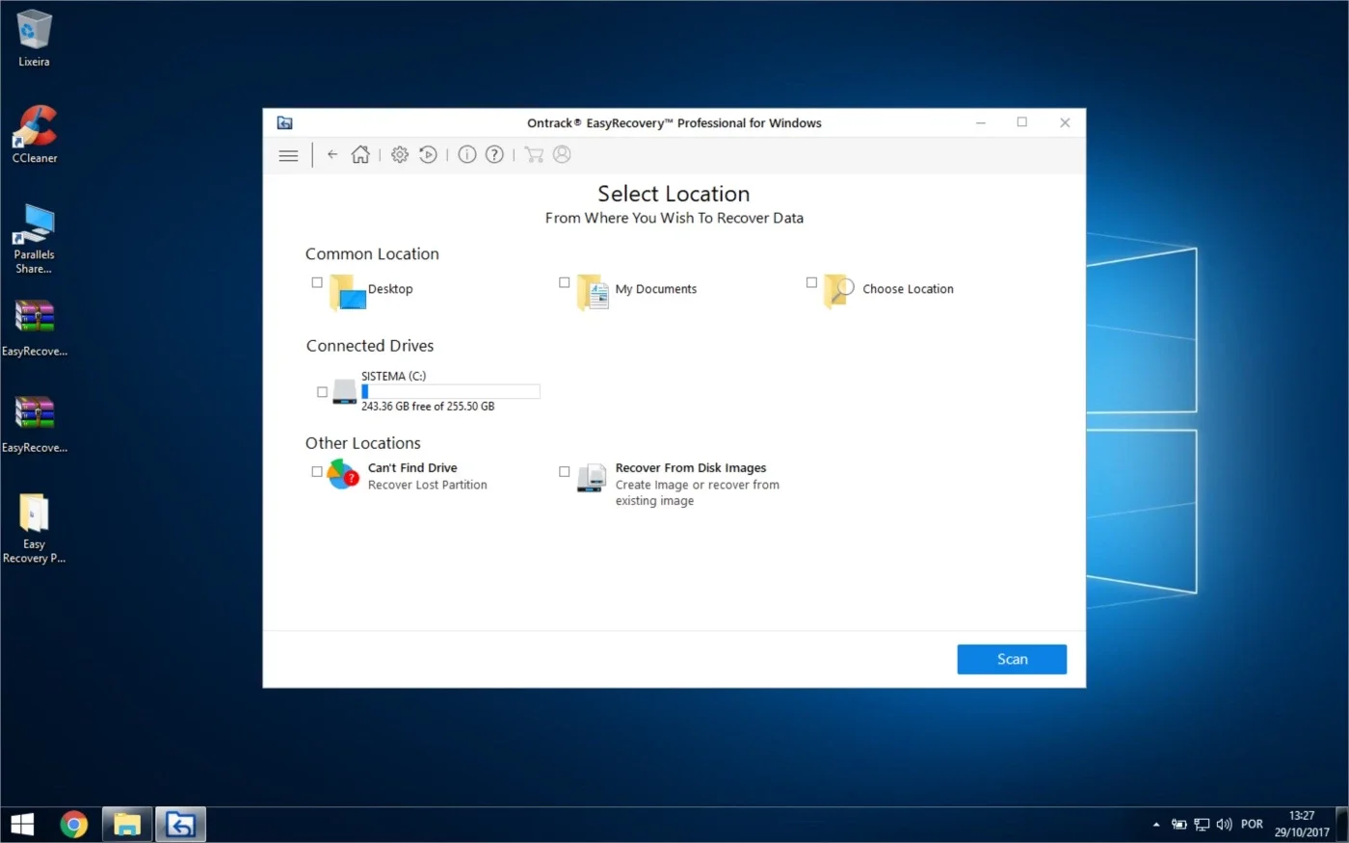Open Help question mark icon

click(x=494, y=154)
